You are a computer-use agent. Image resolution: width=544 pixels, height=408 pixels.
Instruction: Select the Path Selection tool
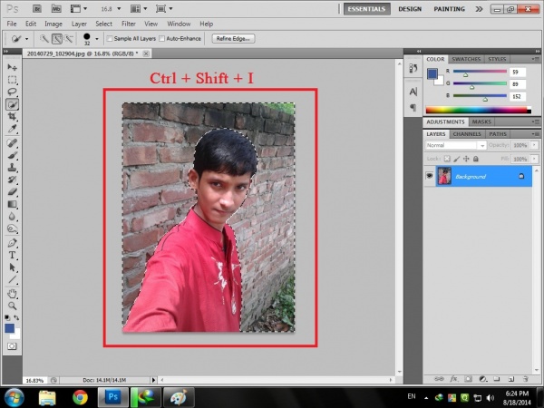(x=12, y=267)
